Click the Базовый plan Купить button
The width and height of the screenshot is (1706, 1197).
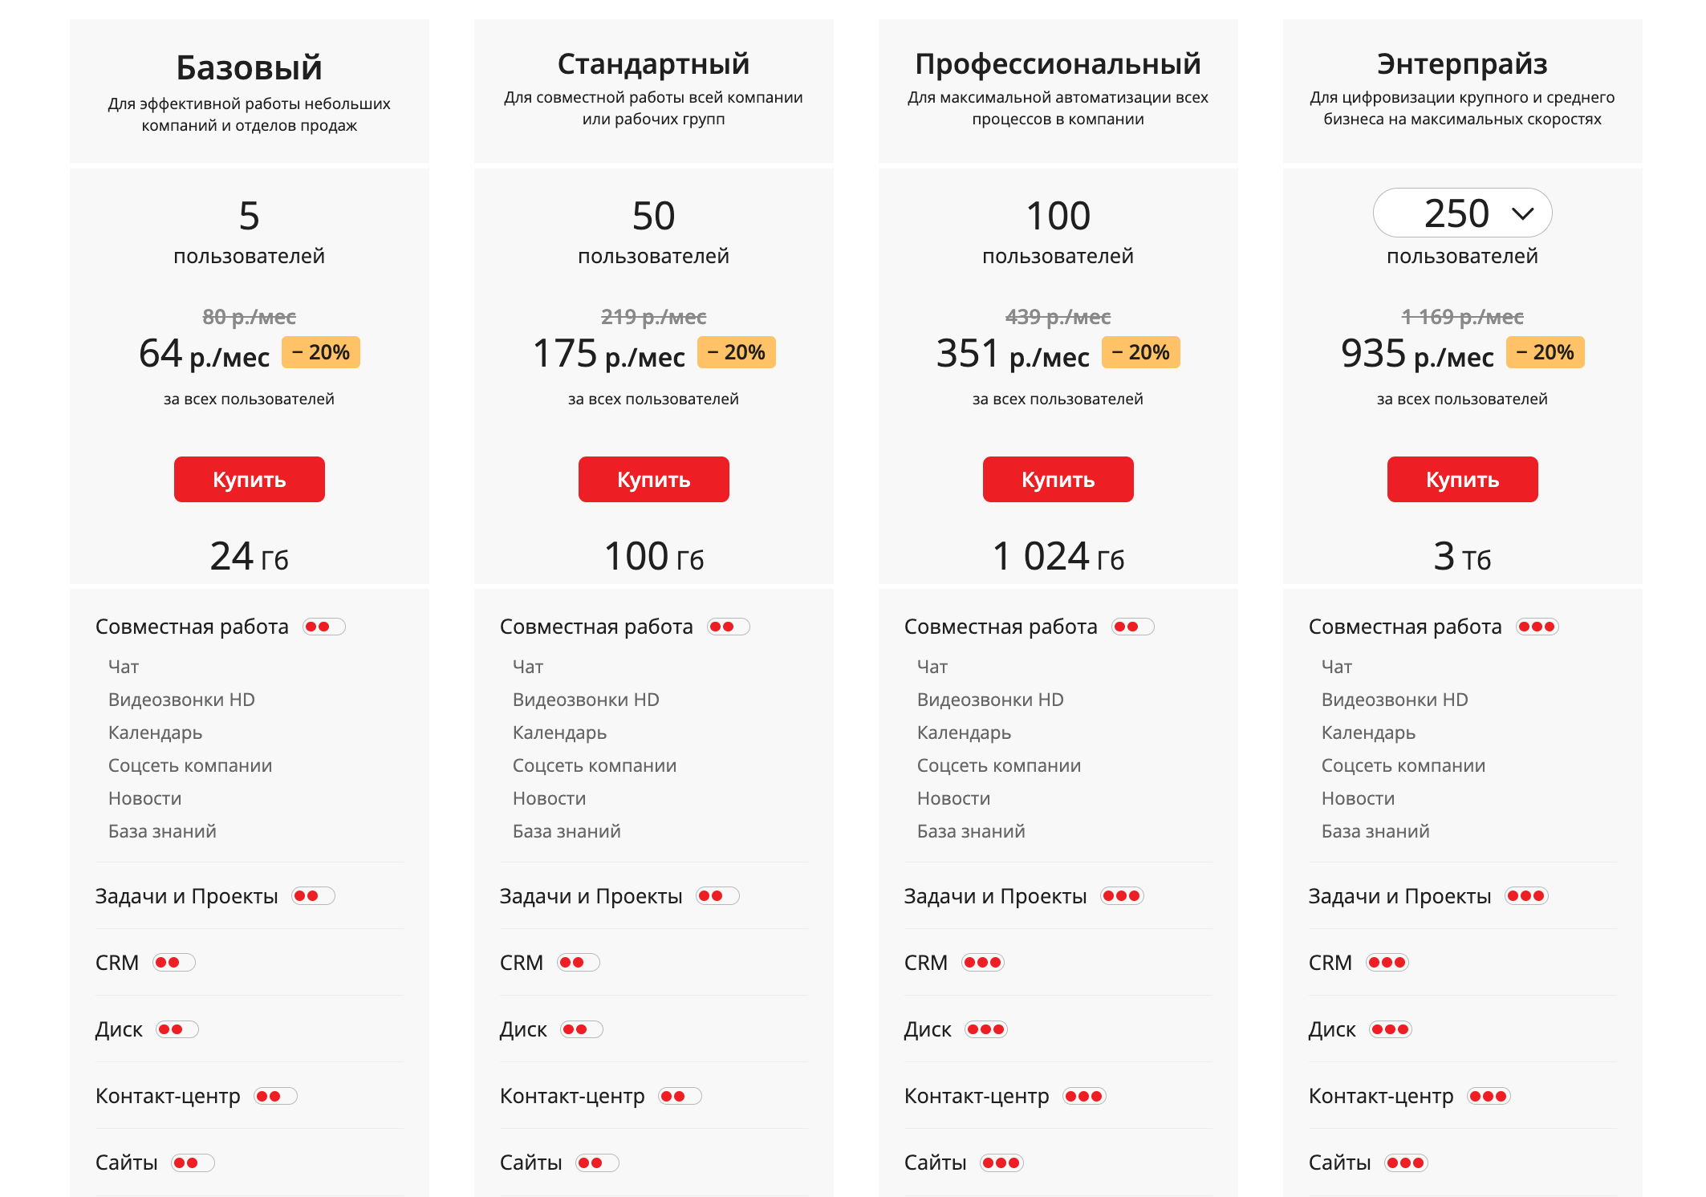coord(249,480)
